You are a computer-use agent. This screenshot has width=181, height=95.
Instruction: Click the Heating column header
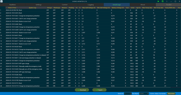[x=71, y=8]
